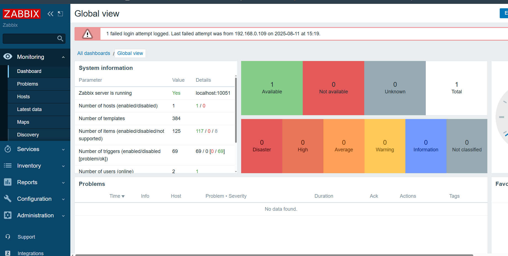This screenshot has height=256, width=508.
Task: Click the search magnifier icon
Action: [60, 39]
